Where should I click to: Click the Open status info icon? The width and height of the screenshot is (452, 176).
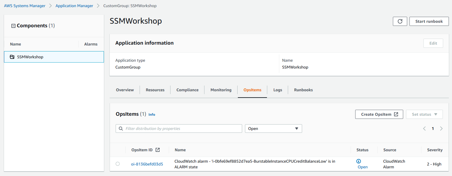tap(359, 161)
